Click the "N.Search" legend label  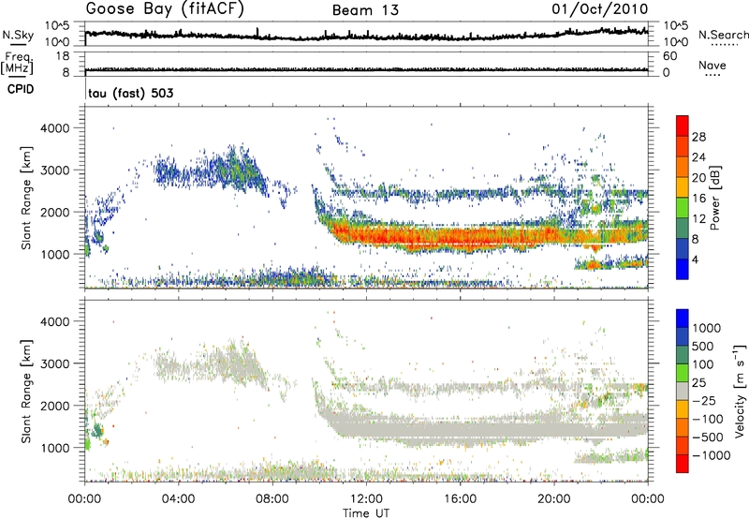(x=723, y=35)
